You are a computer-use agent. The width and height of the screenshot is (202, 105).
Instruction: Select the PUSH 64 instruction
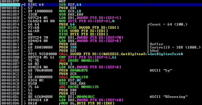tap(67, 25)
